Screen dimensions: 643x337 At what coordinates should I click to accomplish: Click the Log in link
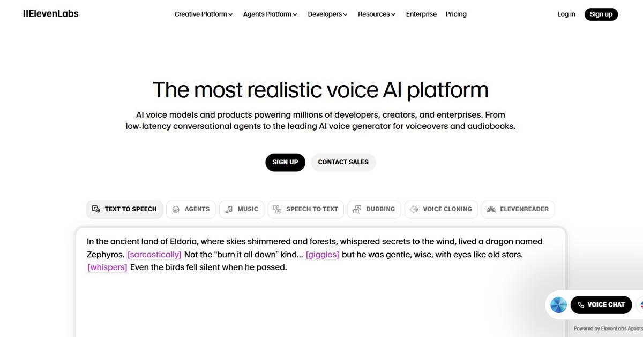566,14
